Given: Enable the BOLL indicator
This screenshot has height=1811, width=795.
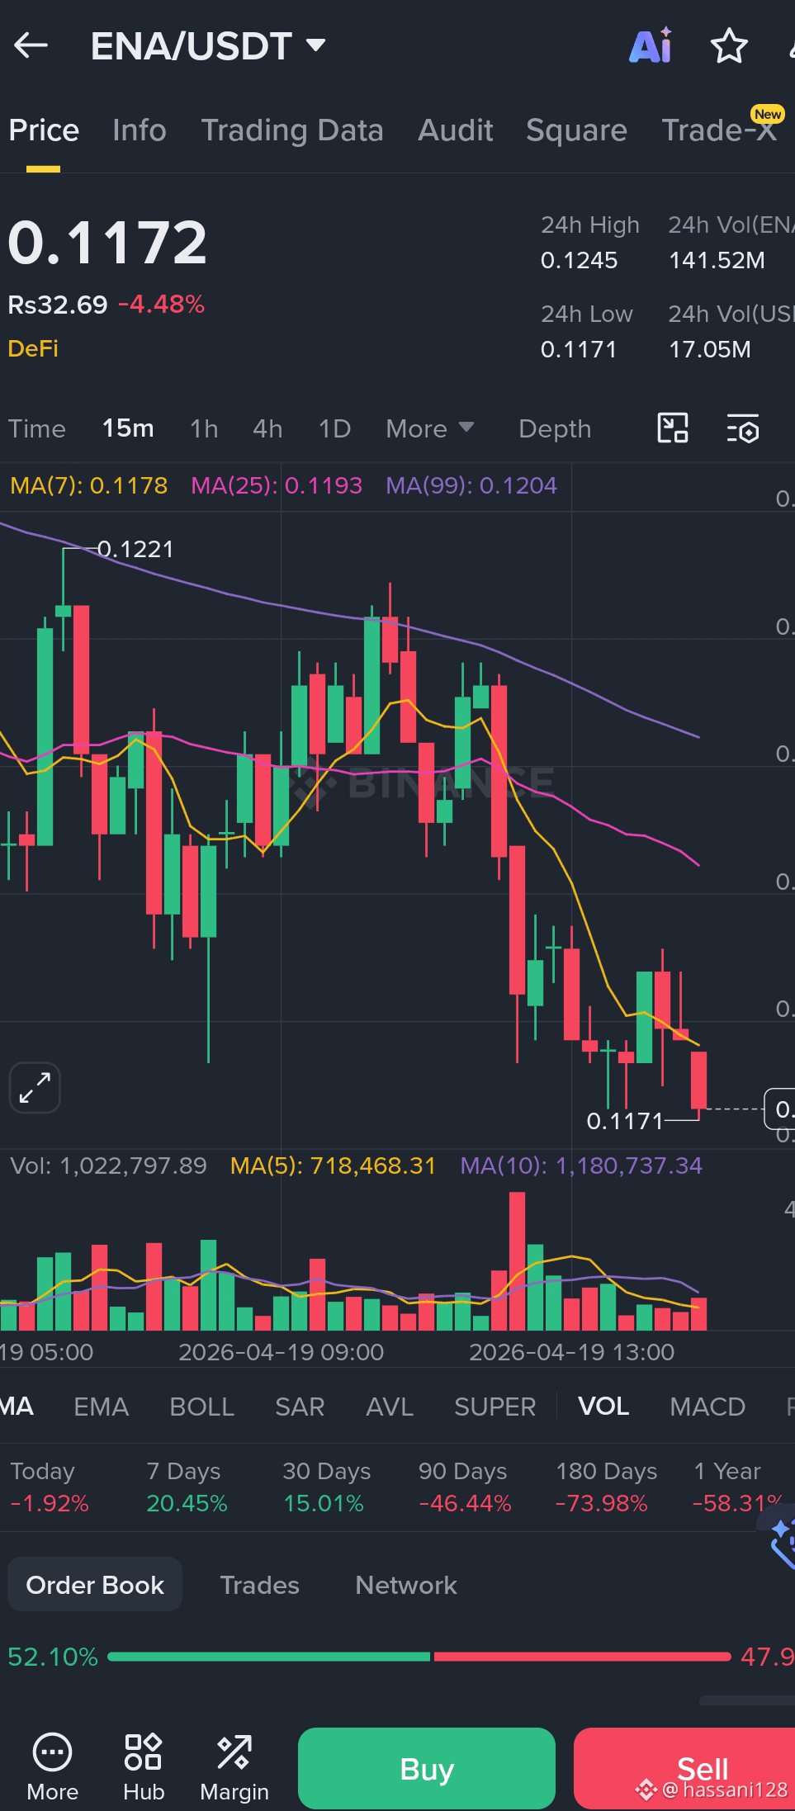Looking at the screenshot, I should pos(202,1407).
